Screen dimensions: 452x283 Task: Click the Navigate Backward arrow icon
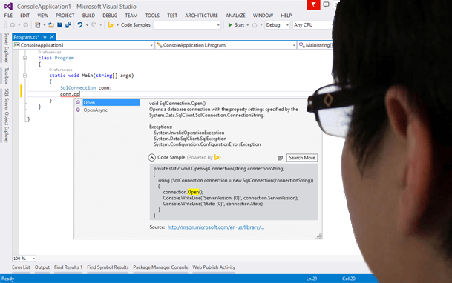13,25
